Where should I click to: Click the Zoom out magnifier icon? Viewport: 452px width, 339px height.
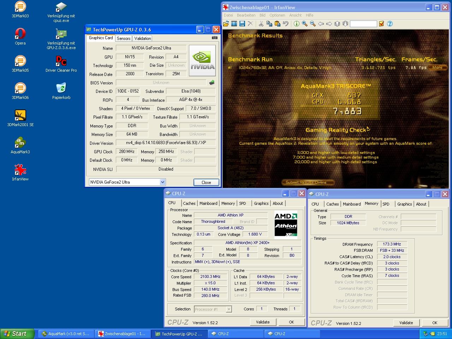tap(313, 24)
